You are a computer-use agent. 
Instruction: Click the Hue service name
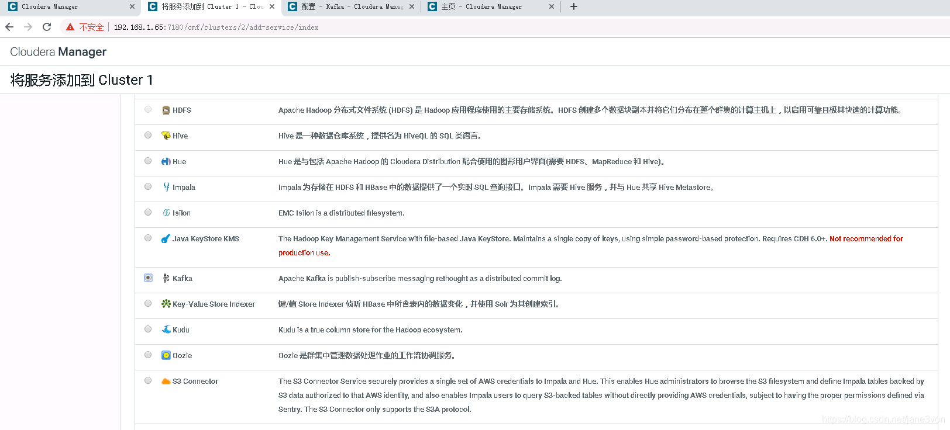click(x=180, y=161)
